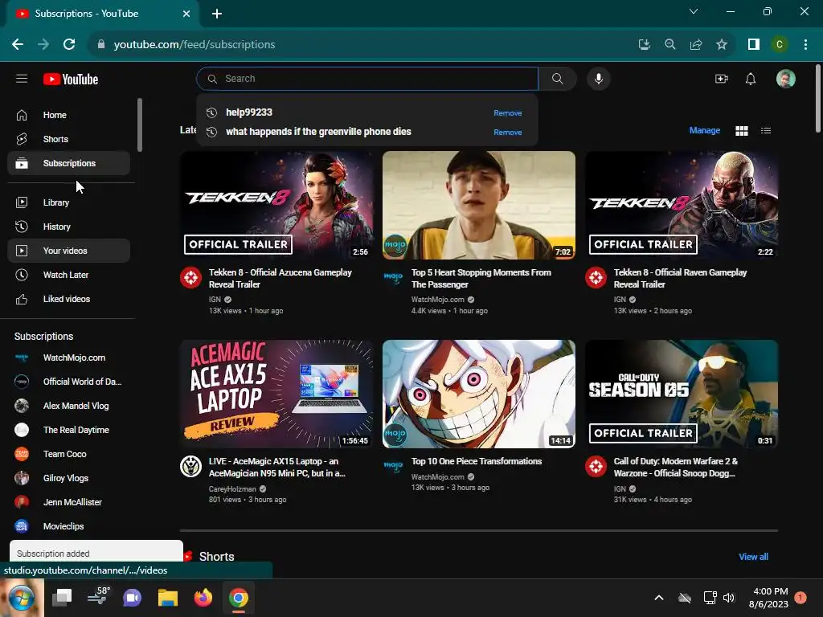Click the Chrome zoom magnifier icon

coord(670,45)
